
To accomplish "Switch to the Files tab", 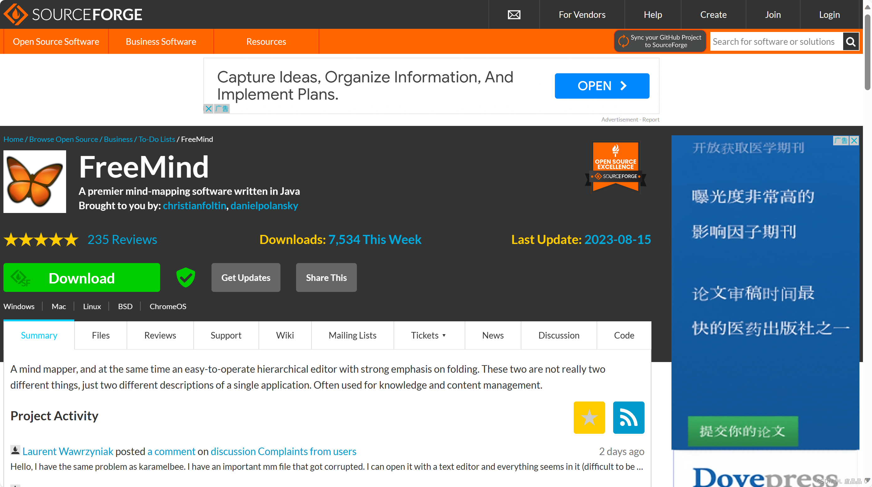I will point(101,335).
